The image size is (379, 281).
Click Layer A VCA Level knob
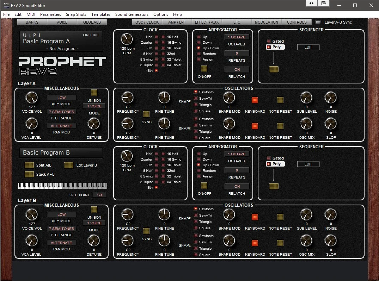click(32, 124)
